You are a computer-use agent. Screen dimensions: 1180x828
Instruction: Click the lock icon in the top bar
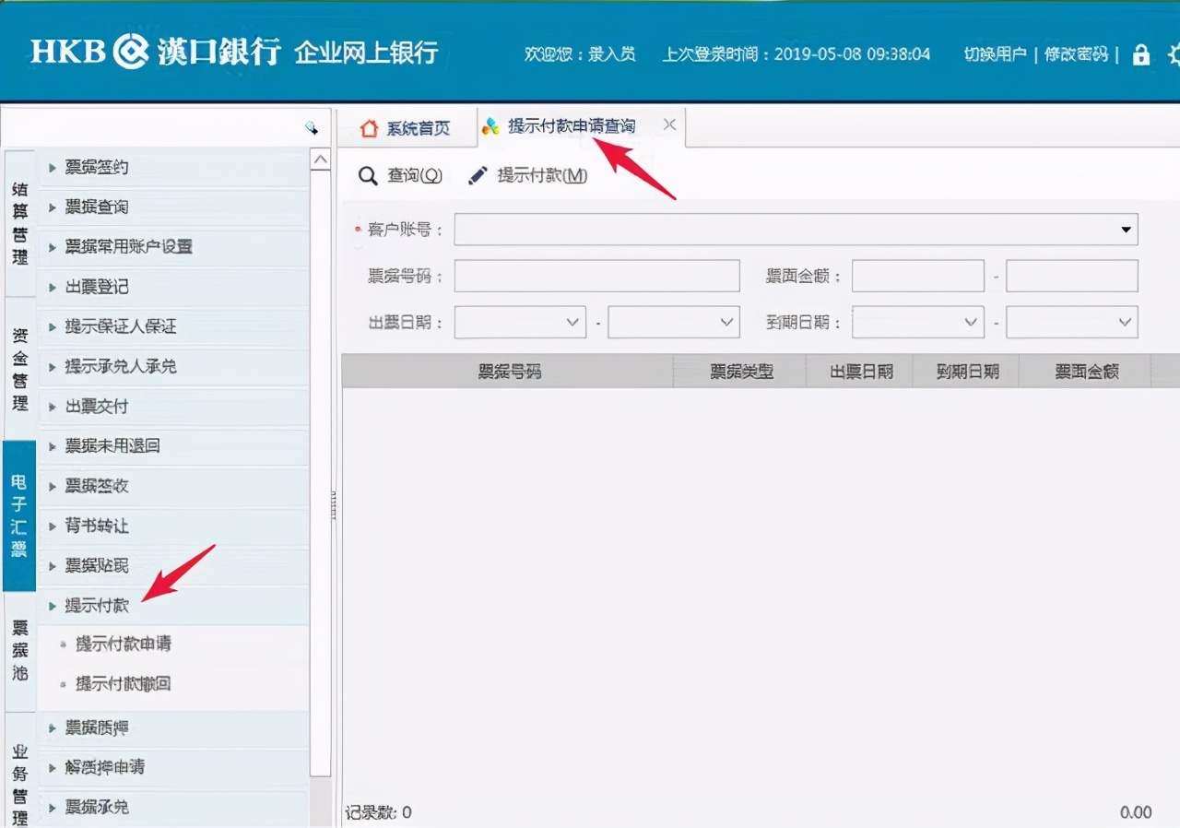point(1140,55)
